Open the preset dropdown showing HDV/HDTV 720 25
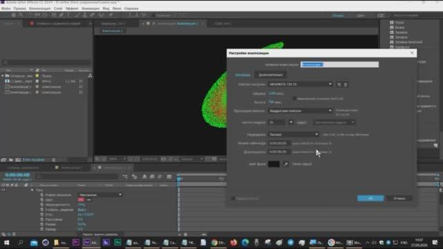This screenshot has height=249, width=443. 300,84
